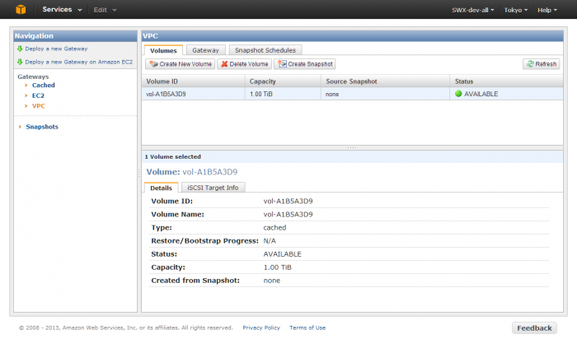Click the Navigation panel vertical splitter handle
This screenshot has width=577, height=339.
(x=139, y=173)
